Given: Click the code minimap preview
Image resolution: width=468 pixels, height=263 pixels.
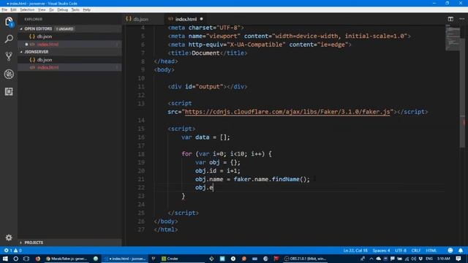Looking at the screenshot, I should pyautogui.click(x=453, y=37).
